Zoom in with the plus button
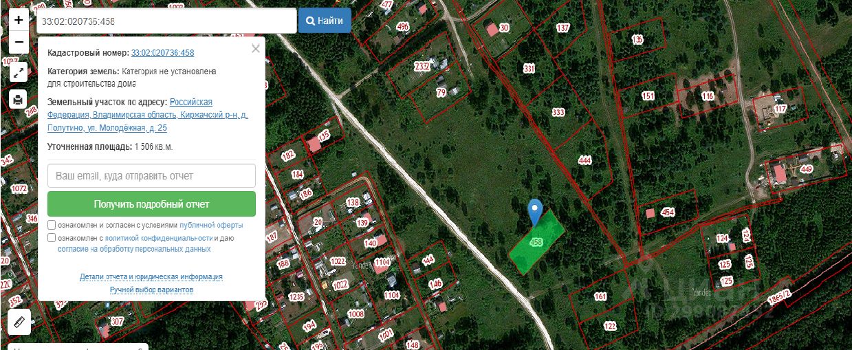 tap(19, 19)
